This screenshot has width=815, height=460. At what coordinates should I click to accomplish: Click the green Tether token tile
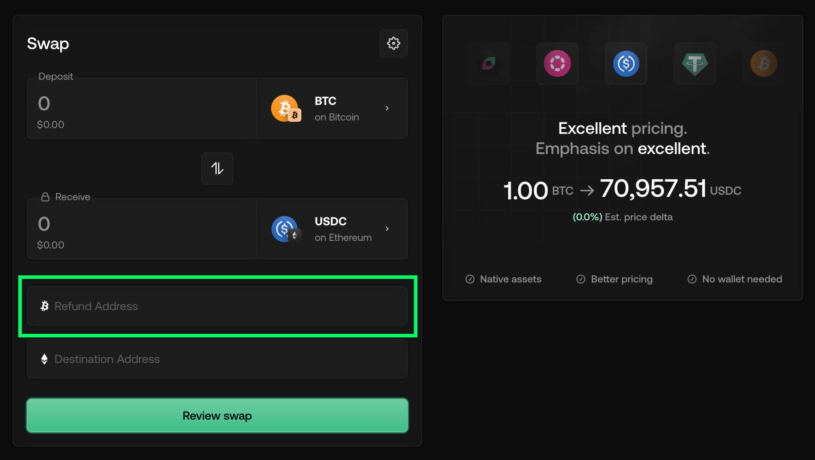coord(695,64)
